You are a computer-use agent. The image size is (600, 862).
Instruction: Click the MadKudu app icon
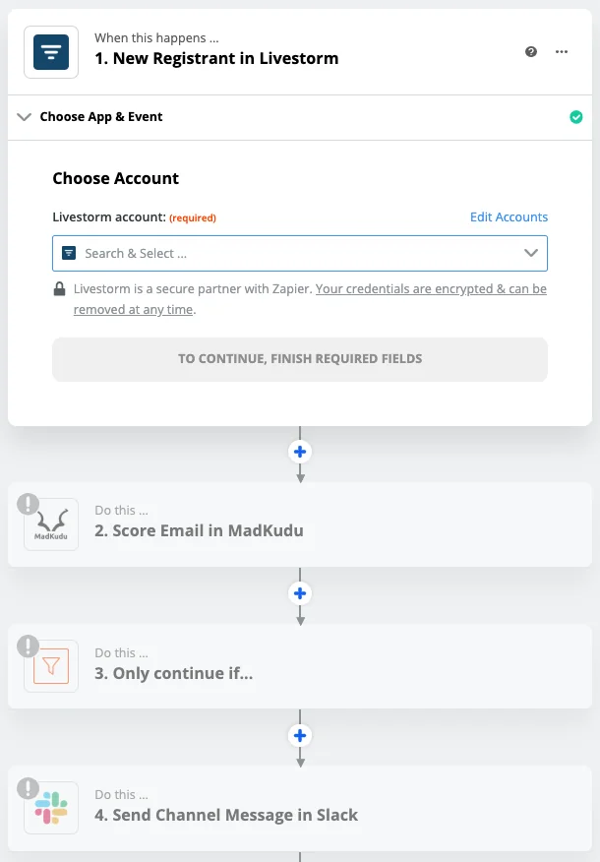pyautogui.click(x=51, y=524)
